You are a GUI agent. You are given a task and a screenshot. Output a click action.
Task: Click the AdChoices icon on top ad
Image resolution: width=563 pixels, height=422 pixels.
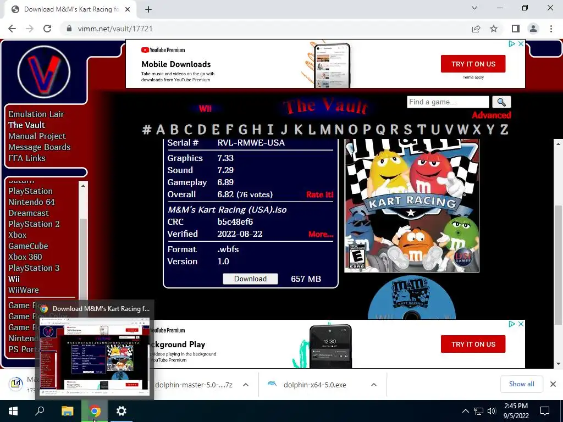click(x=512, y=44)
